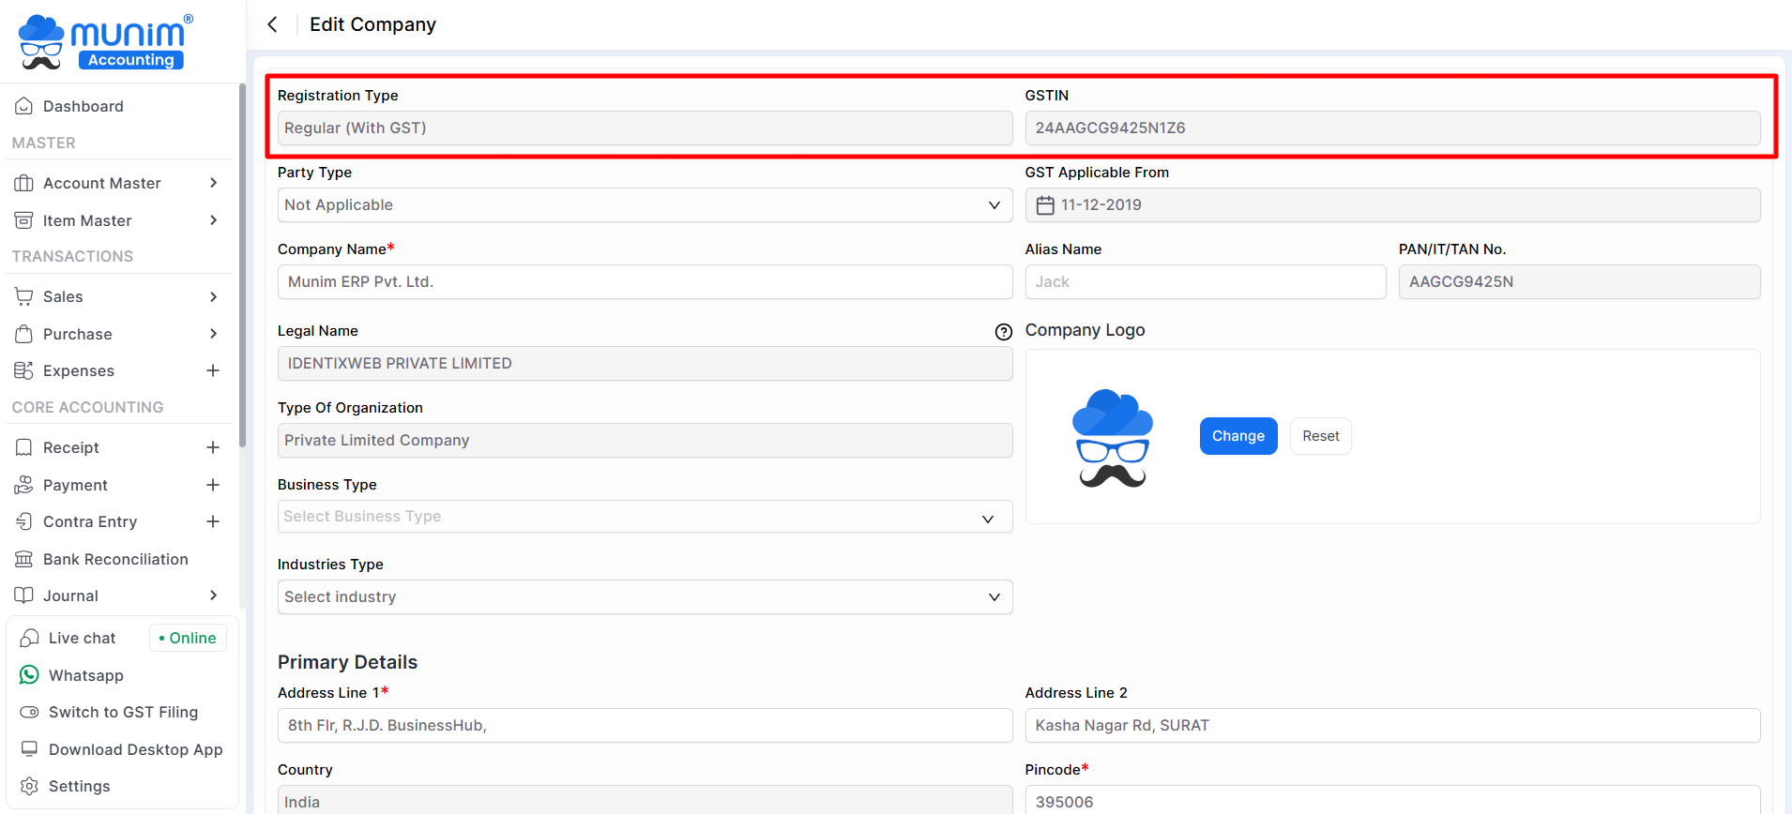Click the Settings gear icon
Screen dimensions: 1792x814
(30, 786)
